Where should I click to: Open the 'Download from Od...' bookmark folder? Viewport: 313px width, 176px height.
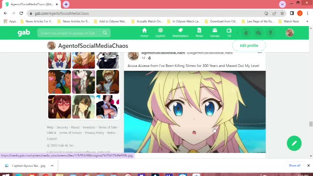pos(221,21)
